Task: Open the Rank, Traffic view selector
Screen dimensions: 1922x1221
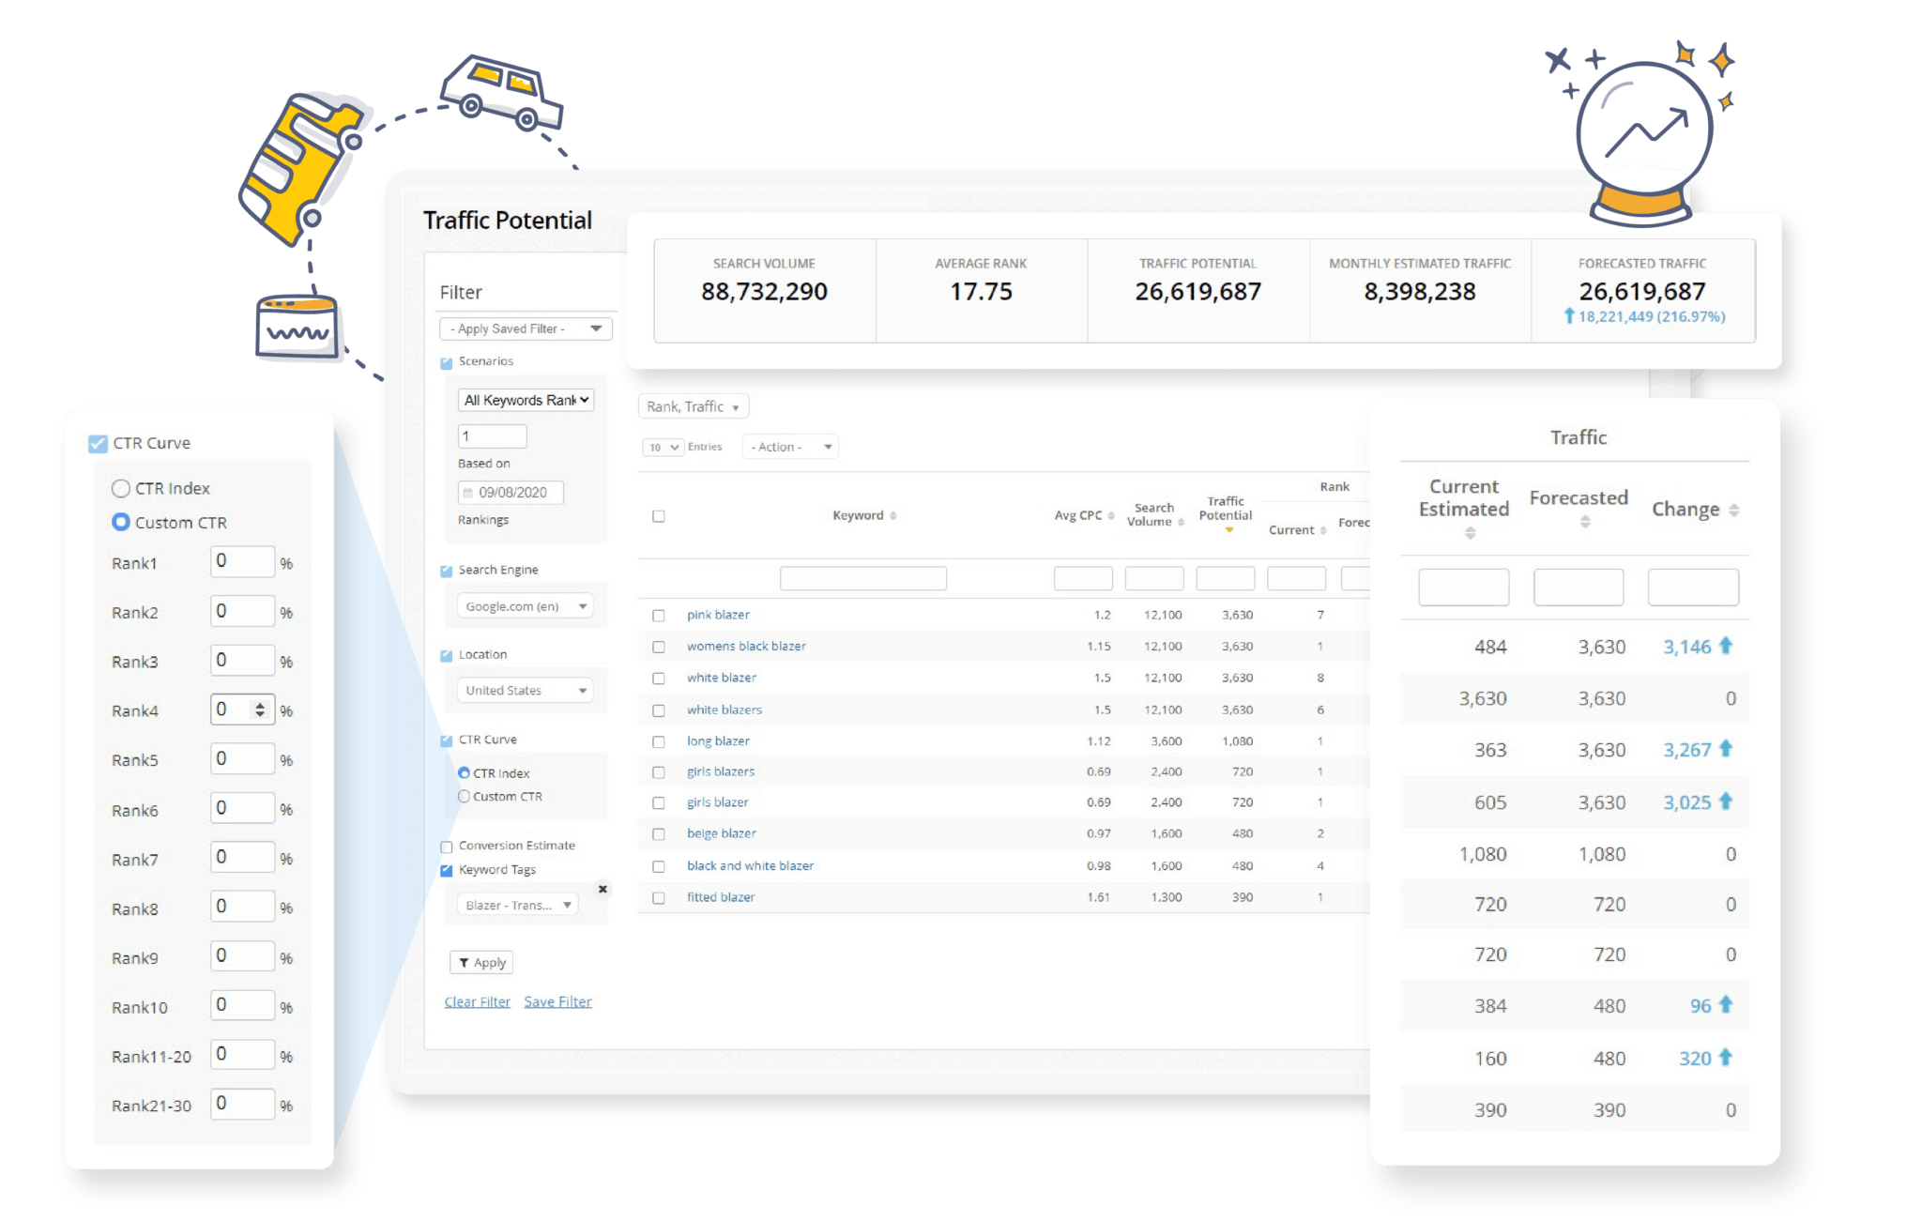Action: coord(693,405)
